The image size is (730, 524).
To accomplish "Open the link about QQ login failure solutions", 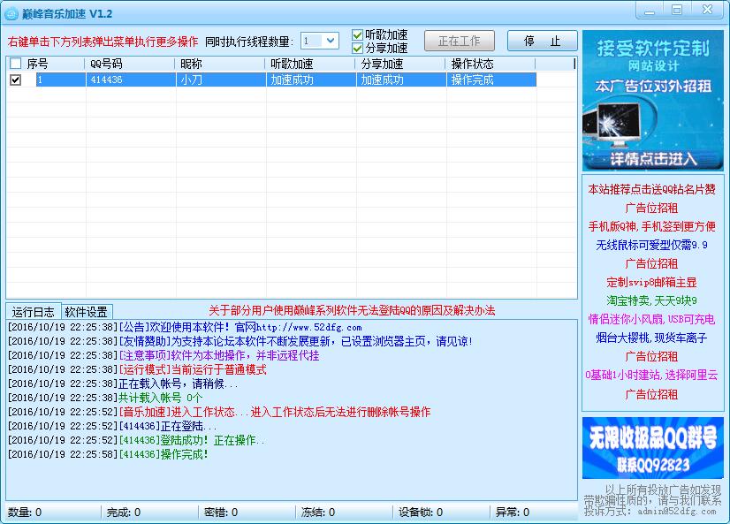I will pos(352,310).
